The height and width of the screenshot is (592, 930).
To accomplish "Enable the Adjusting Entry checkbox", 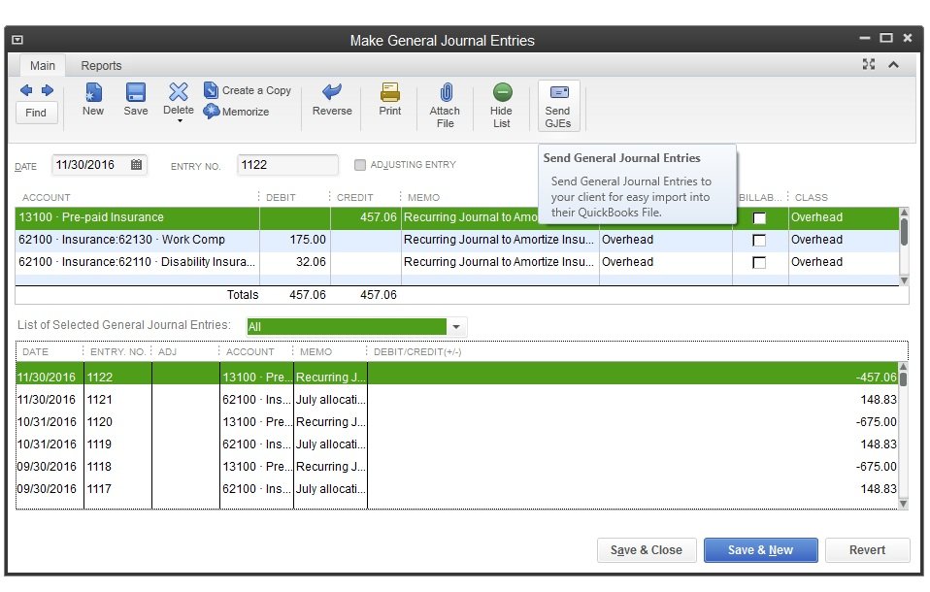I will point(360,165).
